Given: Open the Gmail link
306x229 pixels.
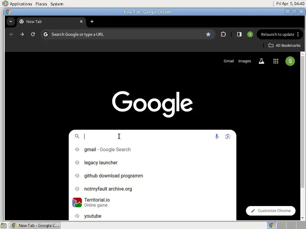Looking at the screenshot, I should [229, 61].
